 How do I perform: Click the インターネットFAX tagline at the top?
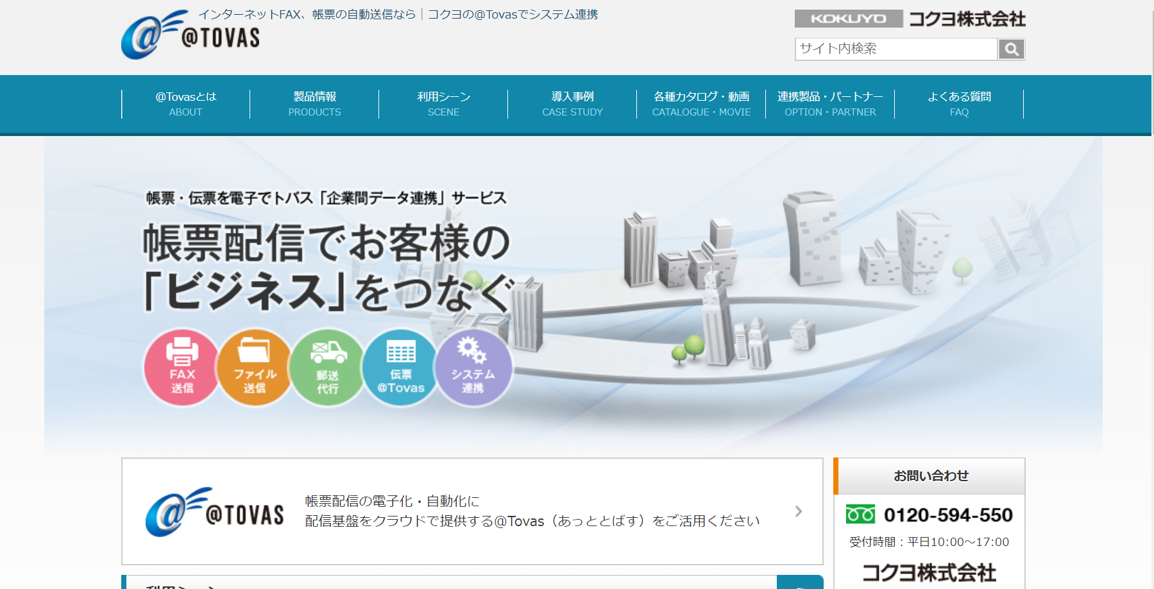[398, 14]
